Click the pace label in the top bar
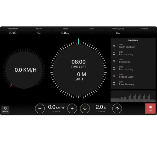Viewport: 157px width, 142px height. pyautogui.click(x=92, y=29)
